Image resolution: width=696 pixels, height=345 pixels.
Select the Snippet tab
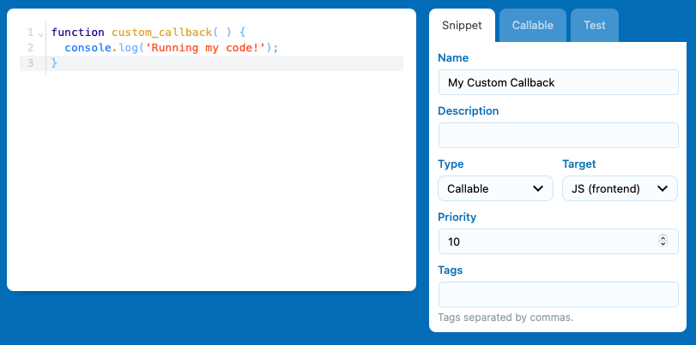click(462, 25)
